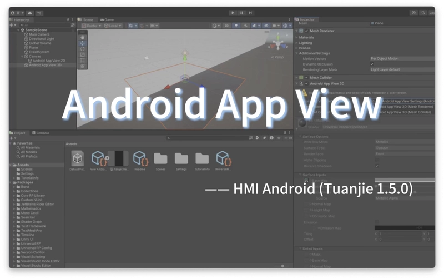Open the cloud services icon
444x279 pixels.
(x=30, y=13)
